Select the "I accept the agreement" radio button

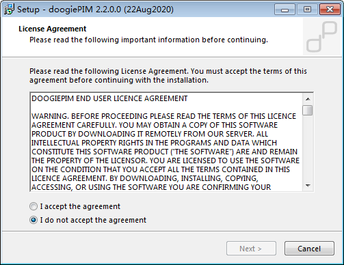[34, 206]
